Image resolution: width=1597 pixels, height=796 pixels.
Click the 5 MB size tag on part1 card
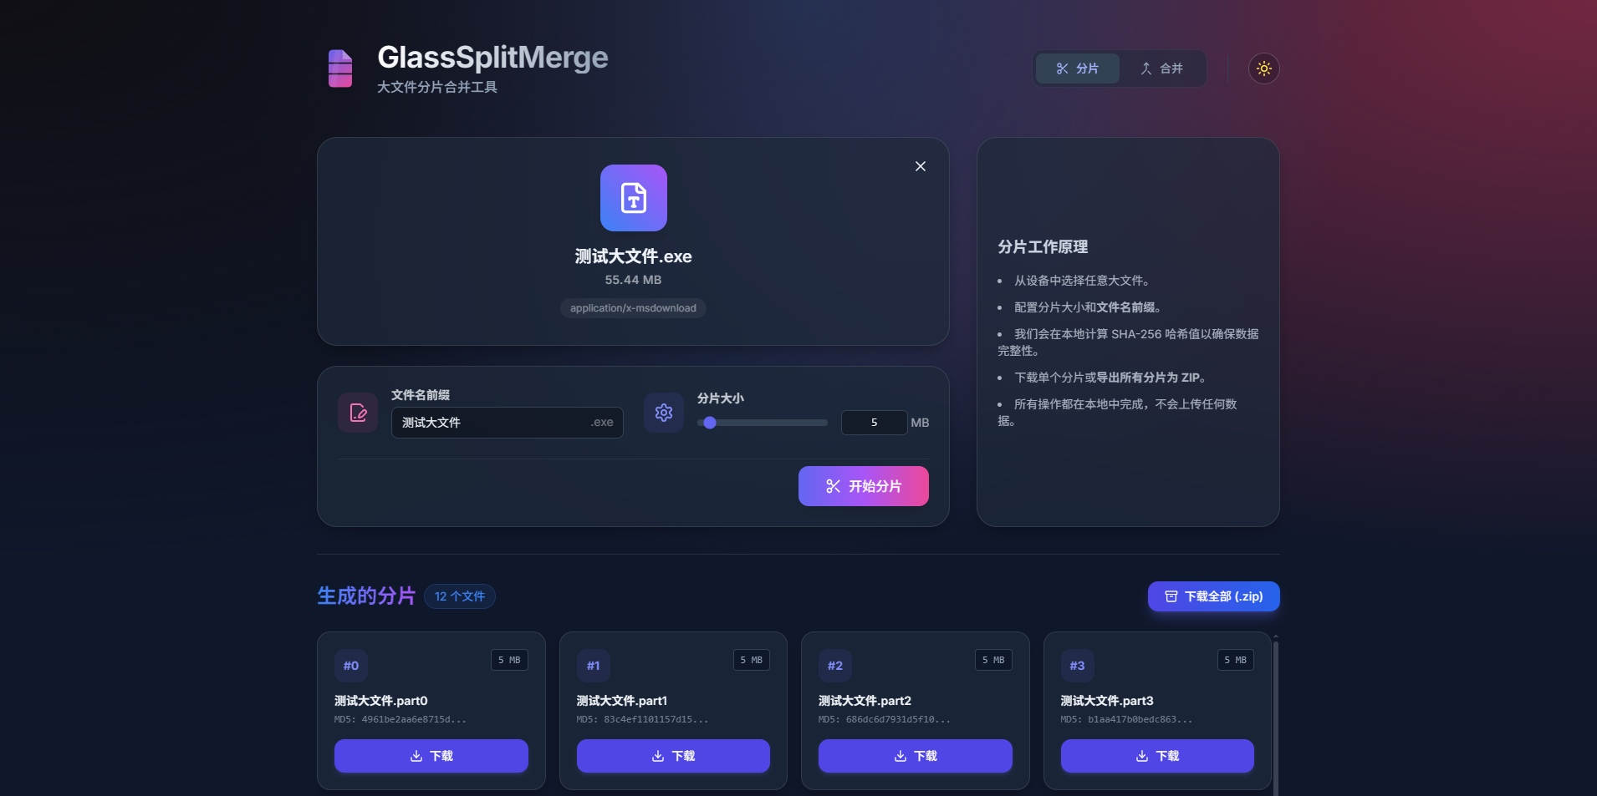(x=752, y=660)
